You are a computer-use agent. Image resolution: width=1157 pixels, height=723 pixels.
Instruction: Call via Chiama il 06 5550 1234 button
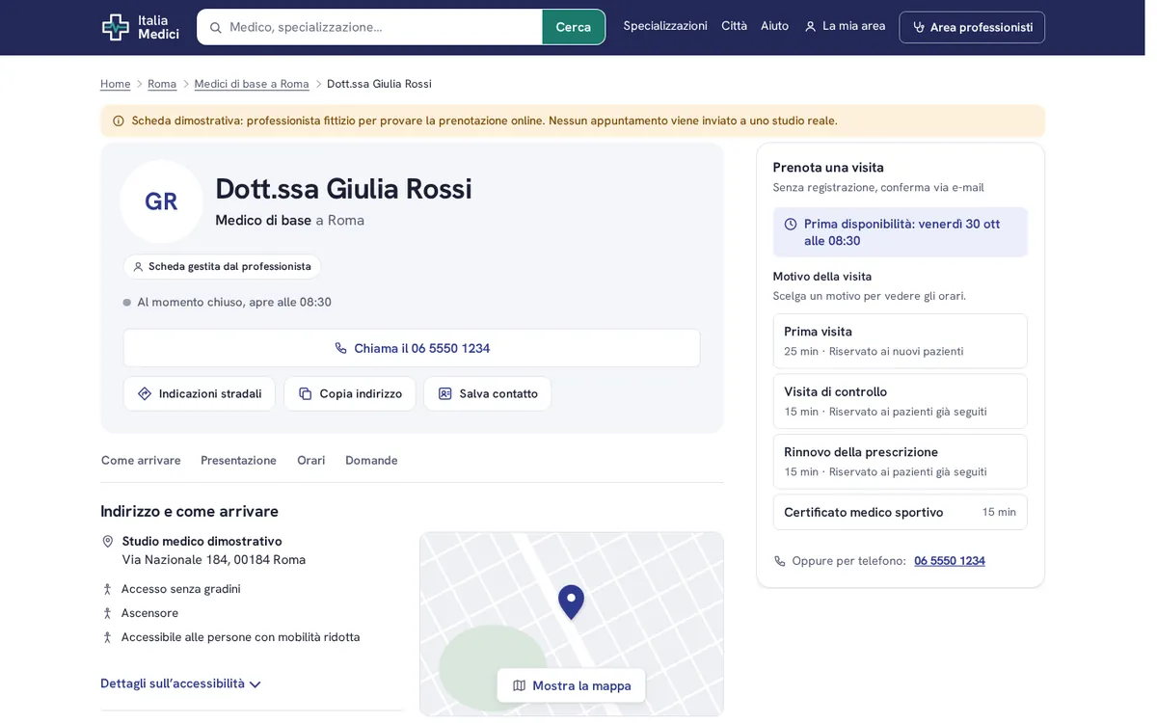click(x=412, y=348)
